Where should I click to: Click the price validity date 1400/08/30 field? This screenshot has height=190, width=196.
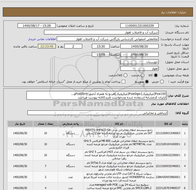point(139,54)
